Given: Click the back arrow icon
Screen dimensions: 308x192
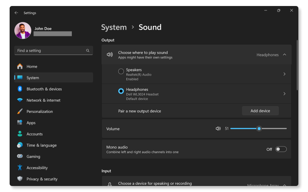Looking at the screenshot, I should [16, 13].
